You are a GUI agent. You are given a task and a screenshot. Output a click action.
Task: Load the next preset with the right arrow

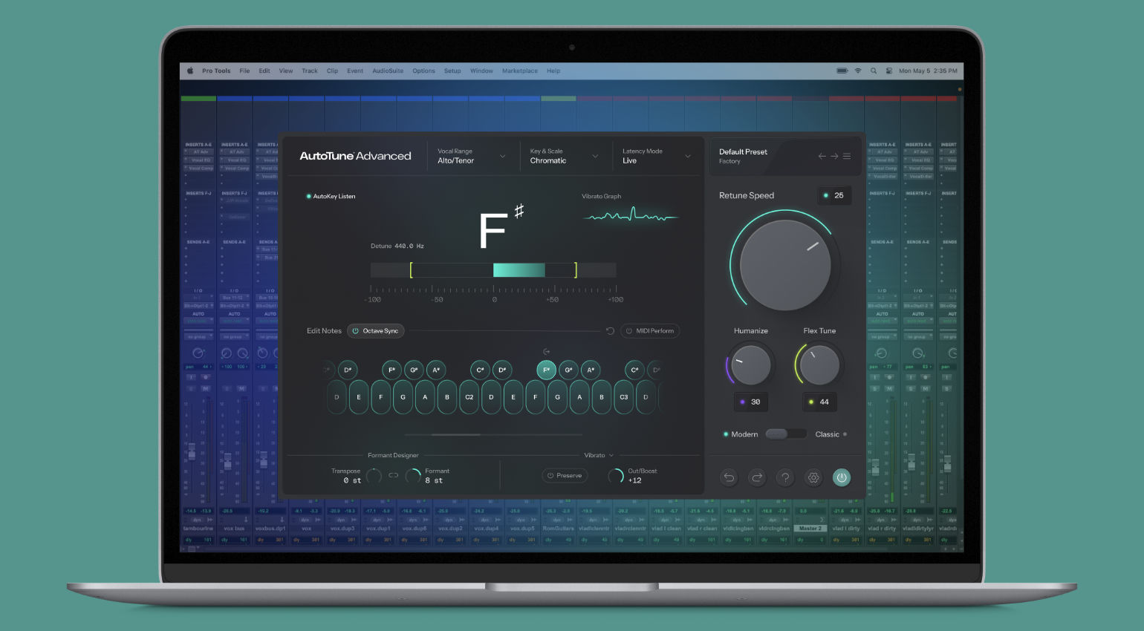point(834,156)
